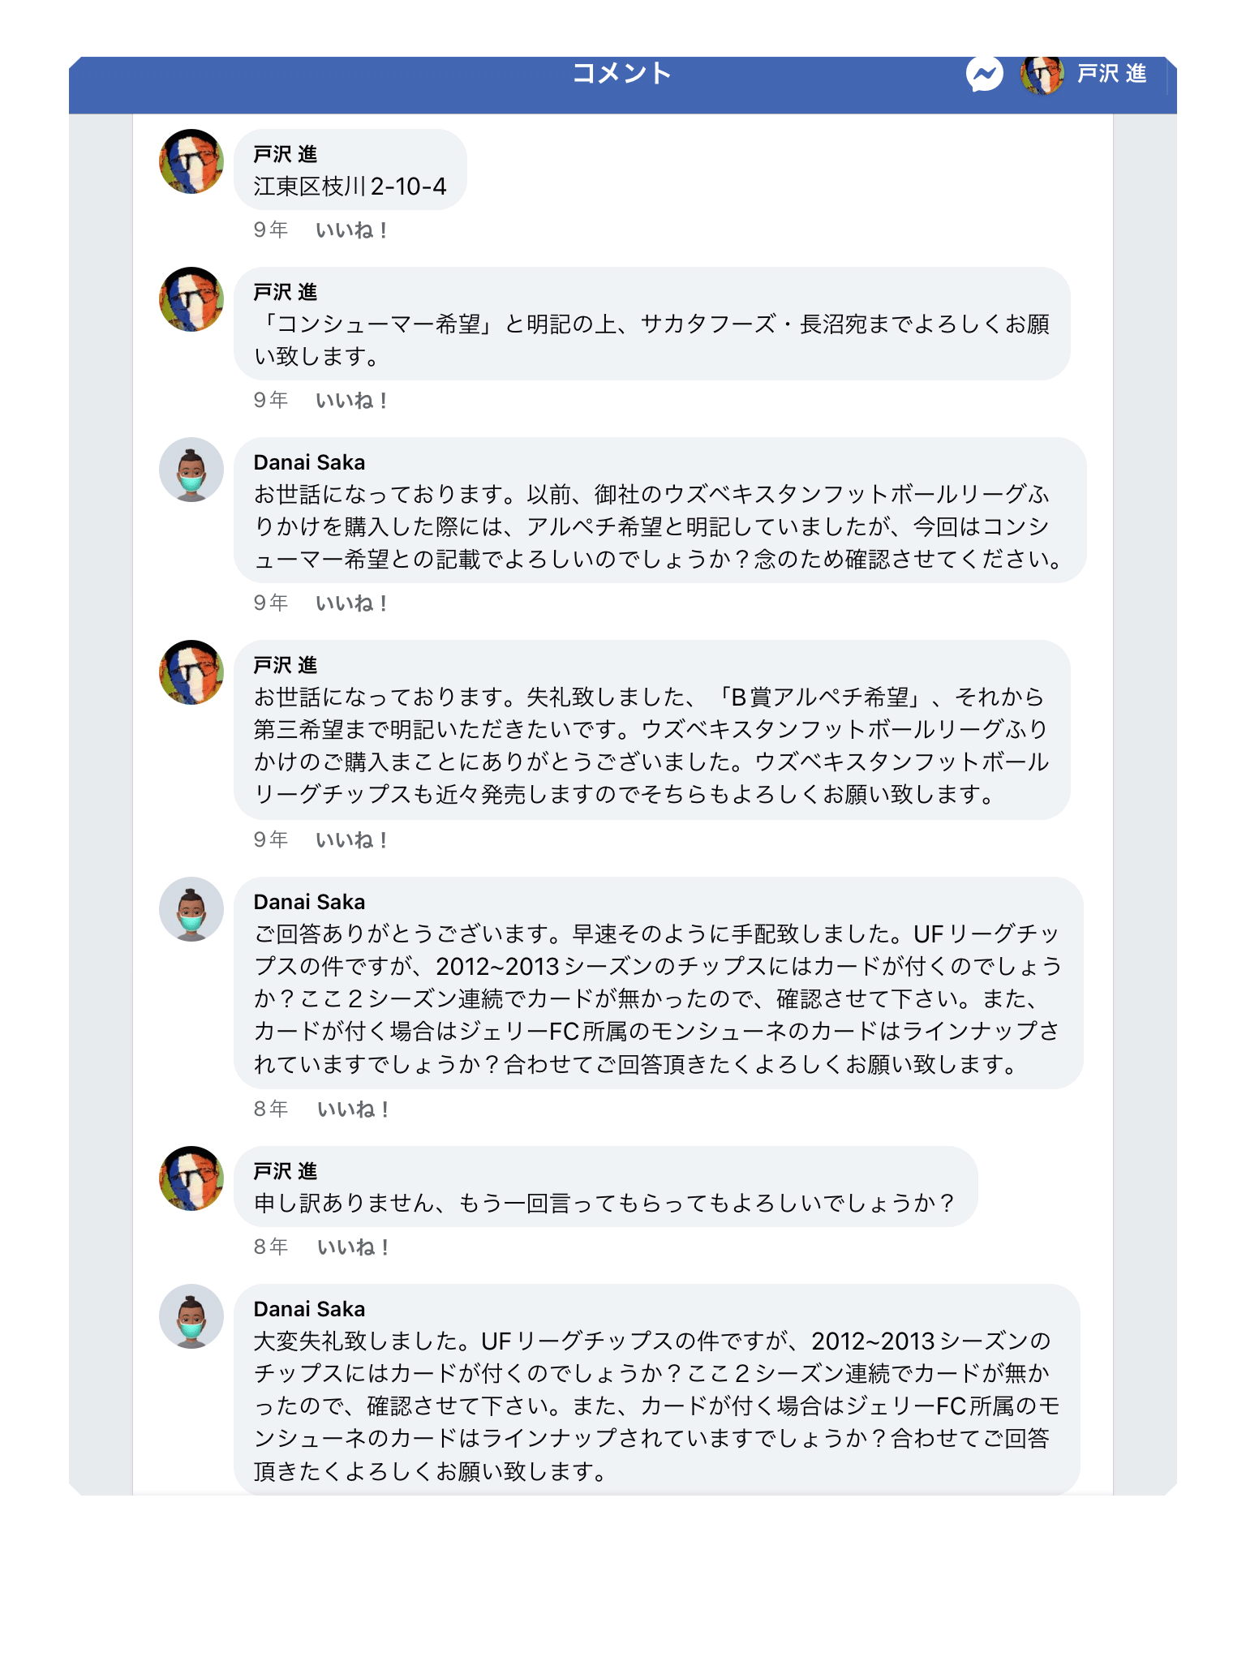This screenshot has height=1661, width=1246.
Task: Click 戸沢 進's avatar on the address comment
Action: coord(191,161)
